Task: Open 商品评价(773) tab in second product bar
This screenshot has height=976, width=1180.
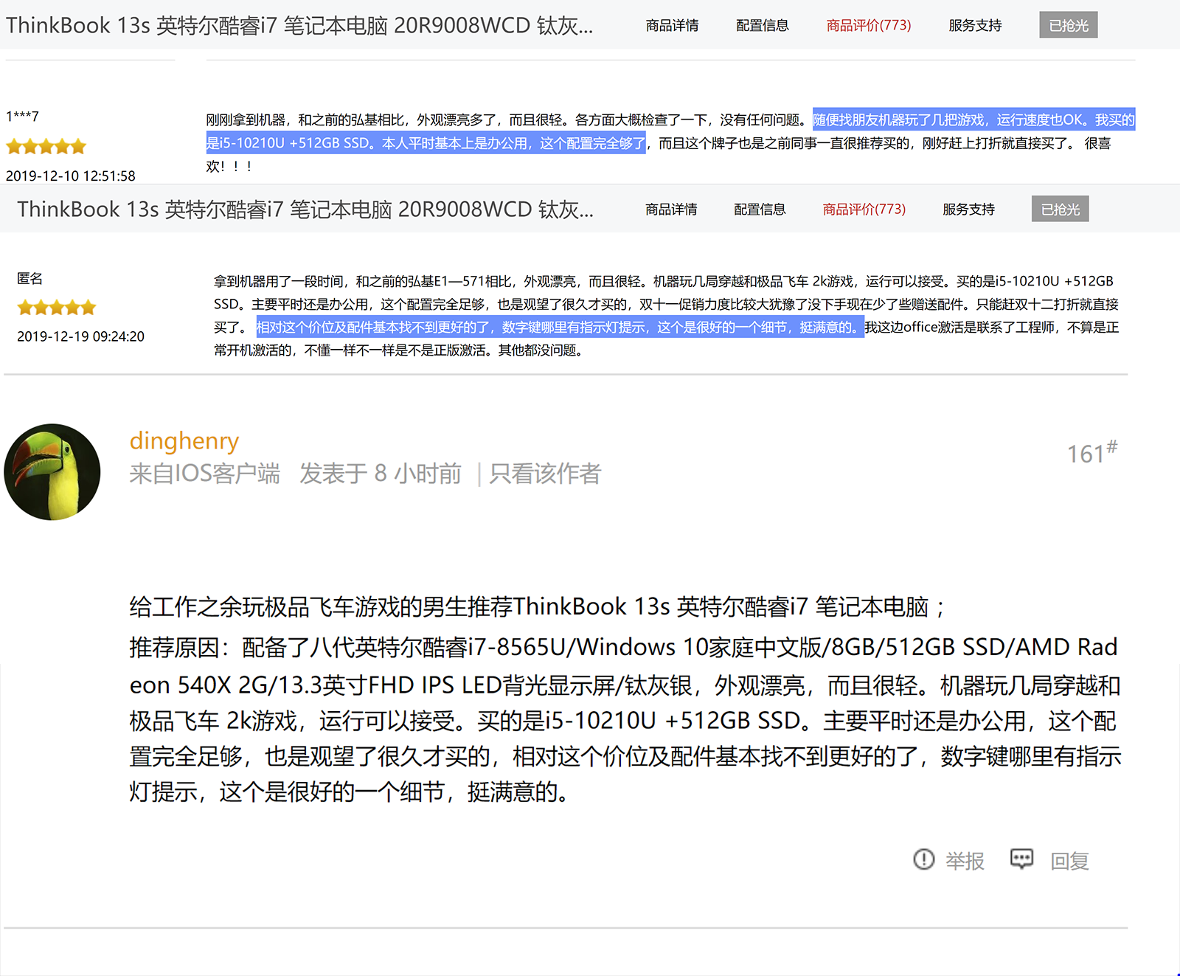Action: [x=864, y=210]
